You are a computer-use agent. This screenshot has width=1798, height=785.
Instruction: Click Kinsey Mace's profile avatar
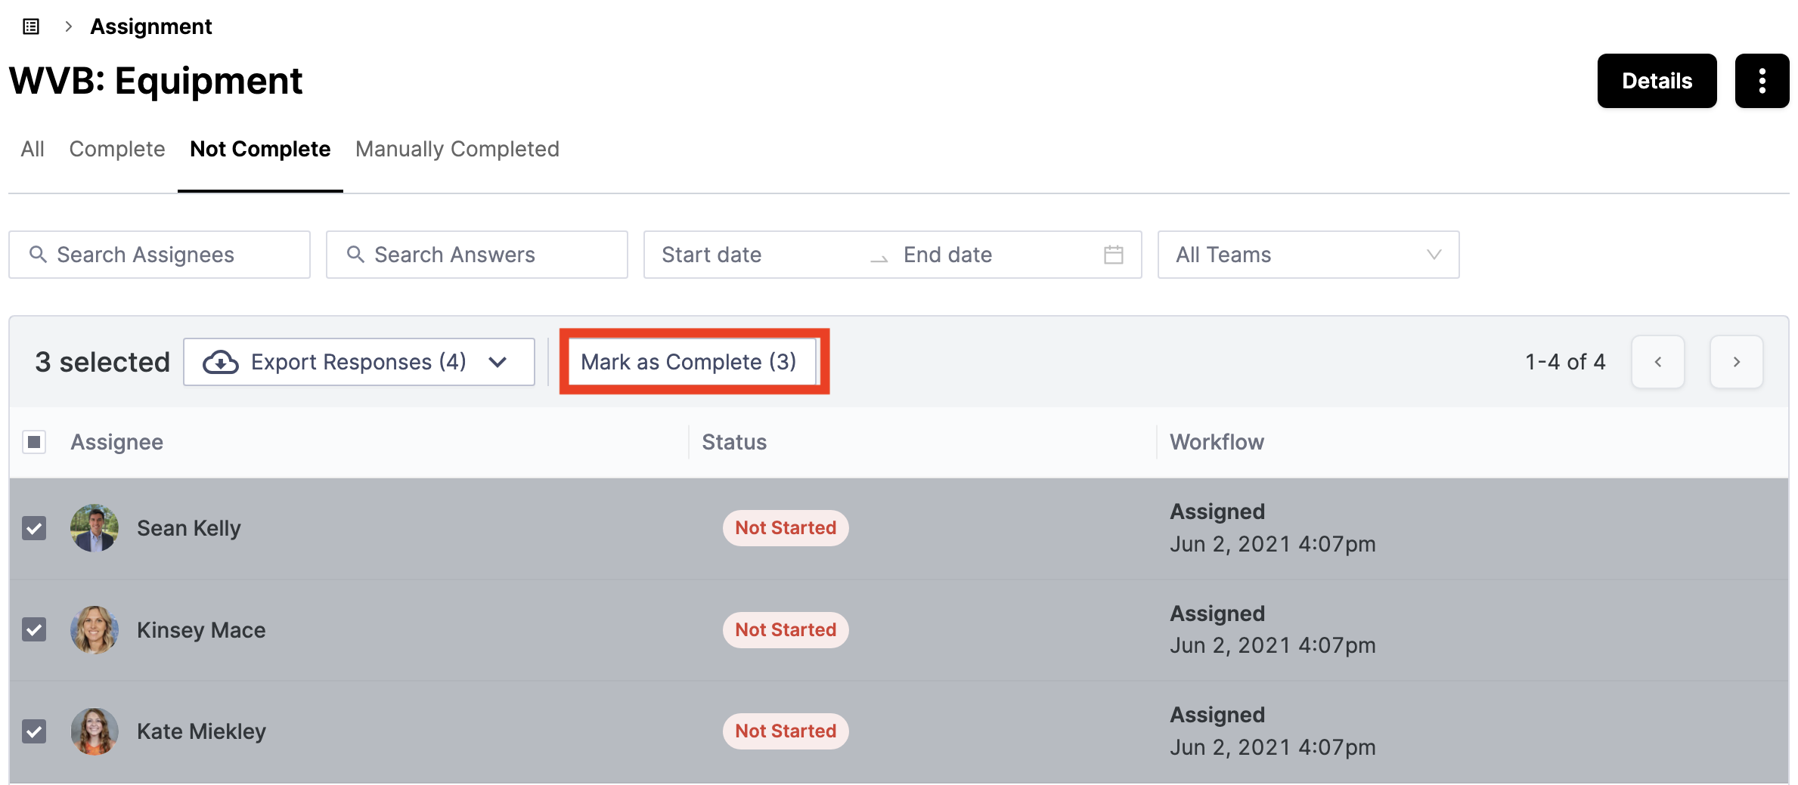pyautogui.click(x=95, y=629)
